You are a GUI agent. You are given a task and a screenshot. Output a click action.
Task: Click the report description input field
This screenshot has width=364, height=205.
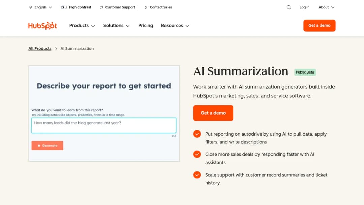(x=104, y=125)
